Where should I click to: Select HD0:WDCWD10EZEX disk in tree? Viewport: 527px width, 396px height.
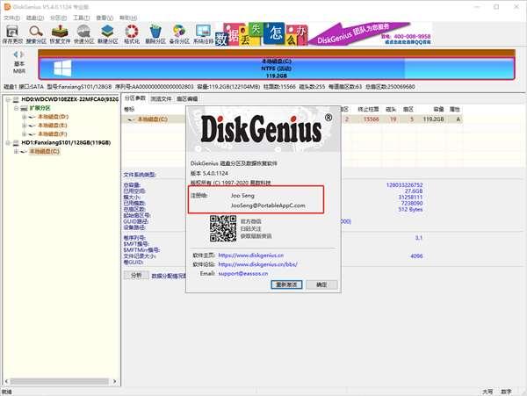[x=69, y=99]
